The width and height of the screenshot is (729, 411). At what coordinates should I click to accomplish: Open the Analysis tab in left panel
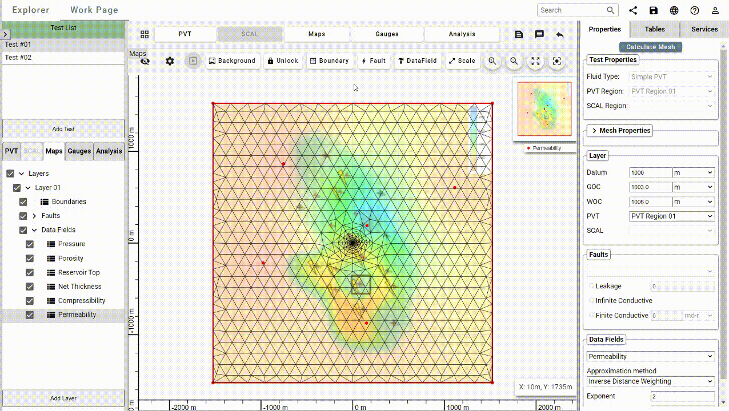coord(109,151)
